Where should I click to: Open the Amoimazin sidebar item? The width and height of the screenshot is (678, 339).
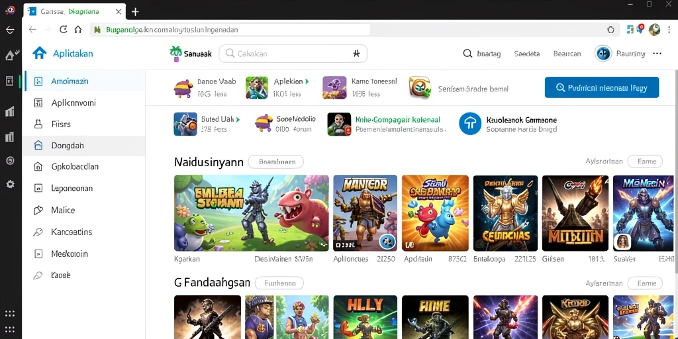[x=84, y=81]
